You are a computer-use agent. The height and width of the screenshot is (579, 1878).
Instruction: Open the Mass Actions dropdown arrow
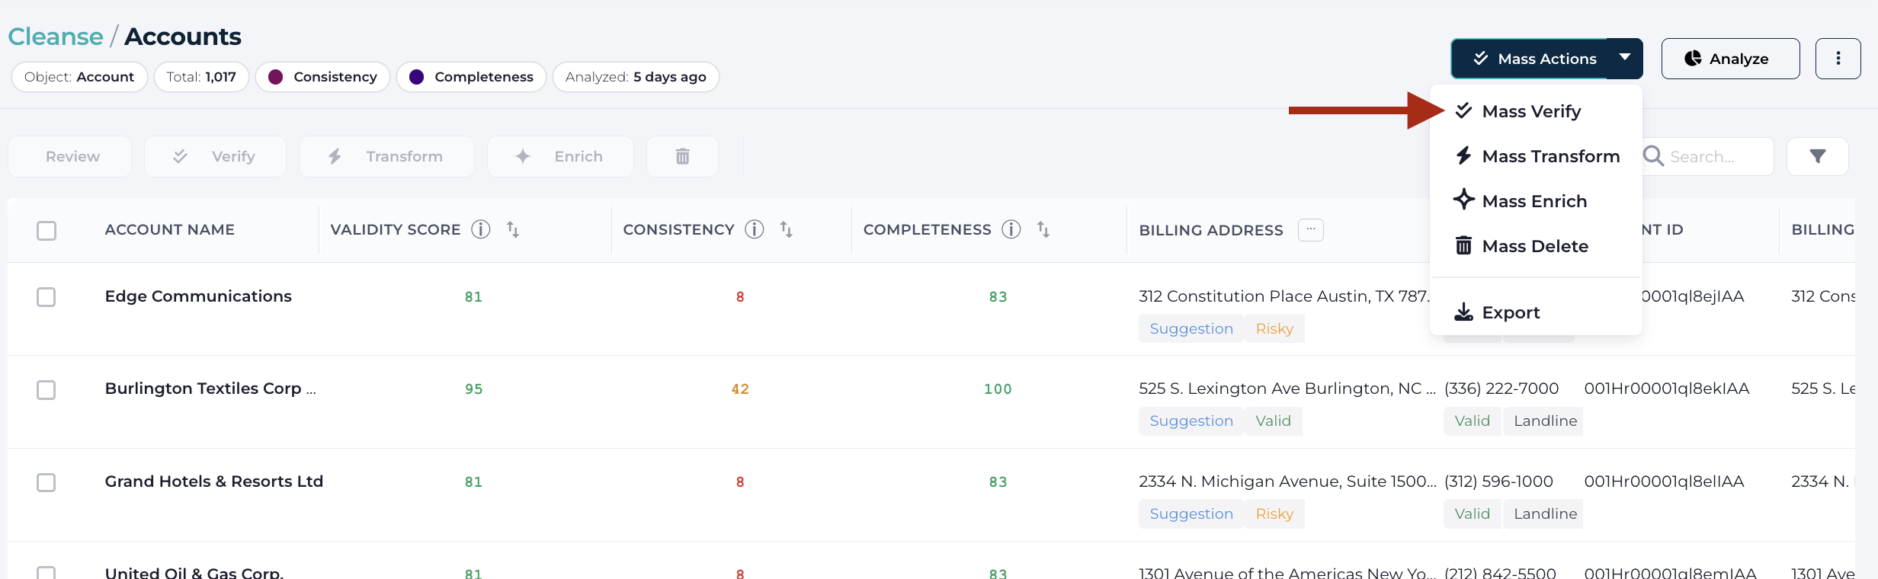click(1625, 59)
